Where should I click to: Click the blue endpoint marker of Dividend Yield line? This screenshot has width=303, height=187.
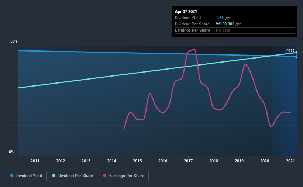point(296,56)
